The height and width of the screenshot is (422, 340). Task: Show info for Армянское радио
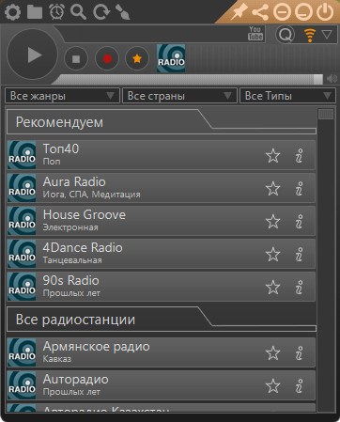[x=300, y=352]
